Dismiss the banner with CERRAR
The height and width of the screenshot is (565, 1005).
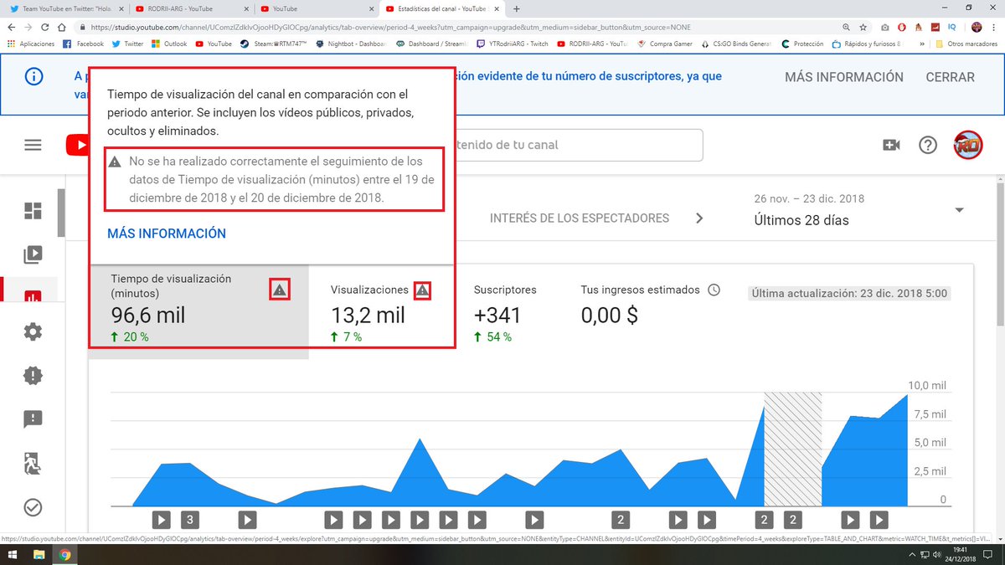pos(950,77)
